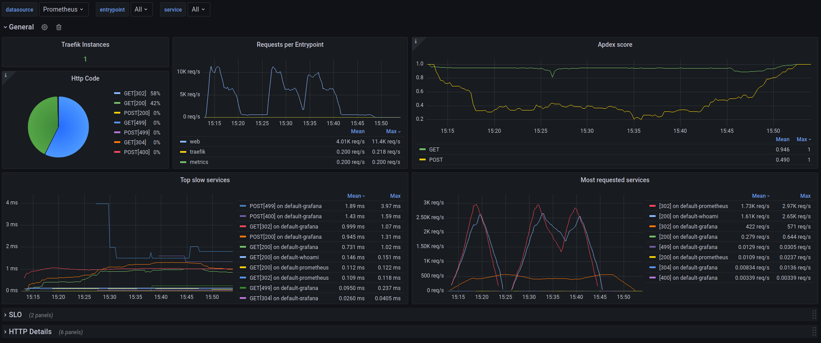Sort Most requested services by Max
Image resolution: width=821 pixels, height=343 pixels.
pyautogui.click(x=805, y=196)
